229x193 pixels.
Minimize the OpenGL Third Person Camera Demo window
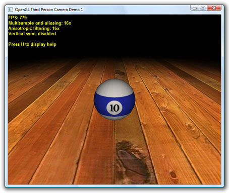click(195, 8)
